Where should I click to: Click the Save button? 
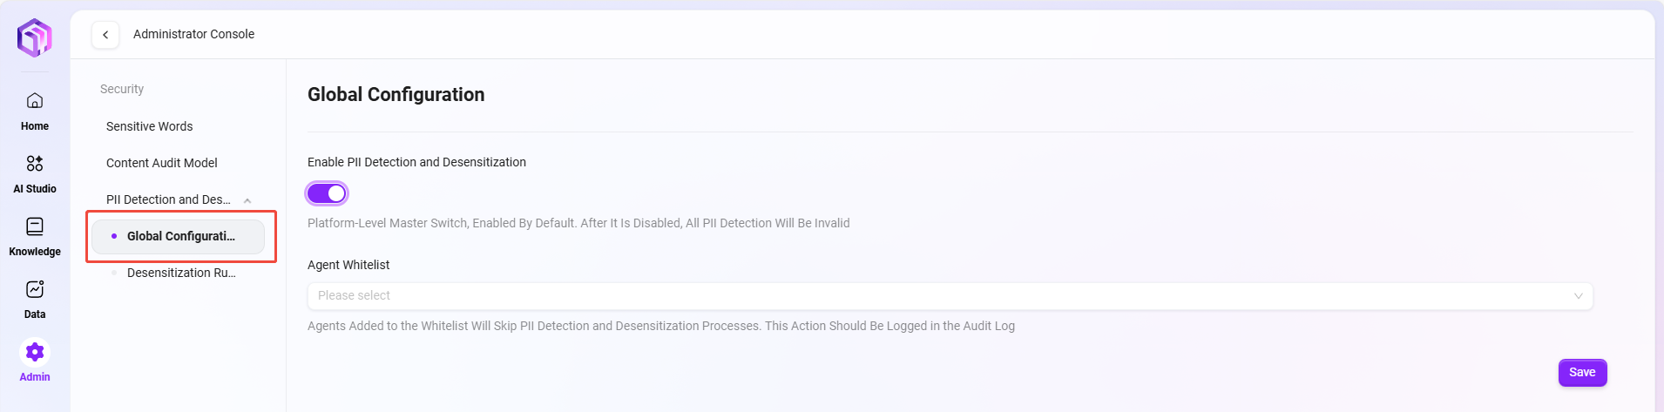1582,372
